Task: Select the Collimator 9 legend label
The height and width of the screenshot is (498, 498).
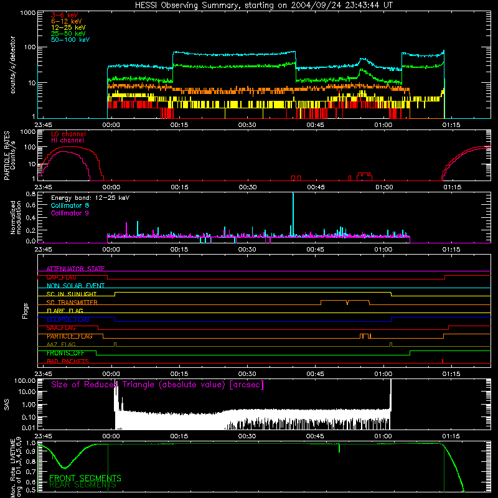Action: click(70, 213)
